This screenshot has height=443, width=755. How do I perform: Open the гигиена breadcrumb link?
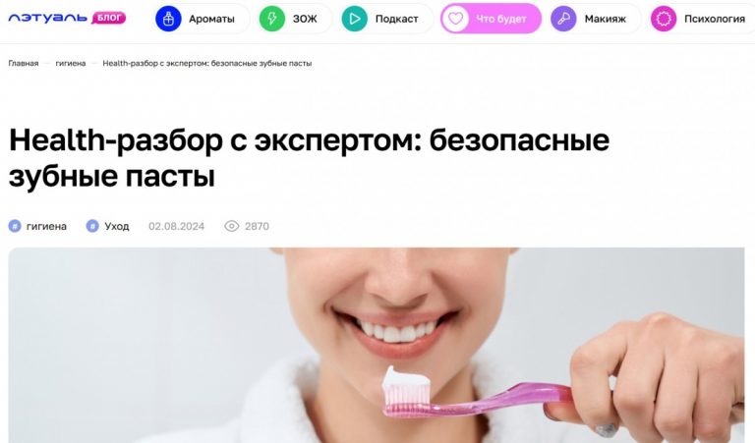pyautogui.click(x=71, y=63)
